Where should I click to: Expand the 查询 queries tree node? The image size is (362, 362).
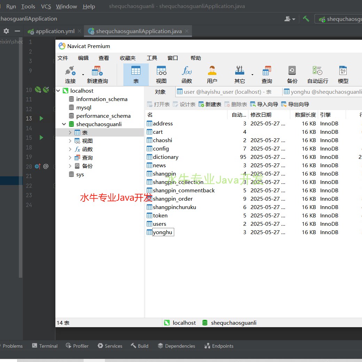pyautogui.click(x=70, y=158)
